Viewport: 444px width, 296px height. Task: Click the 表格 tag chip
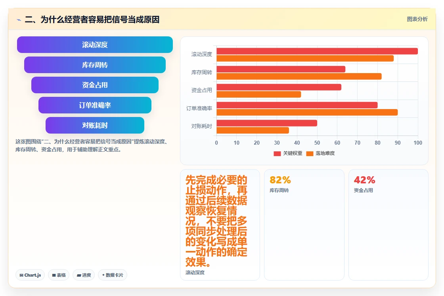click(59, 275)
